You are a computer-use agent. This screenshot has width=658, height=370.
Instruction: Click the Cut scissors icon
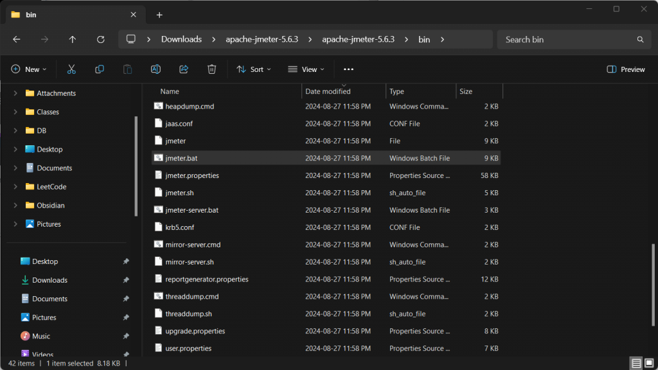71,69
